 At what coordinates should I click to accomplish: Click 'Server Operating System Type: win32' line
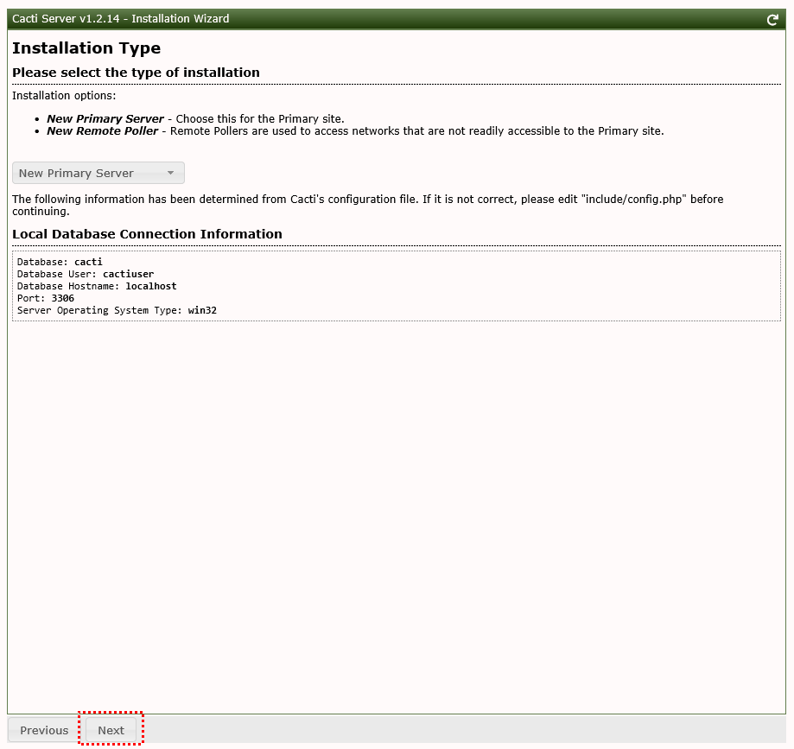pyautogui.click(x=117, y=310)
